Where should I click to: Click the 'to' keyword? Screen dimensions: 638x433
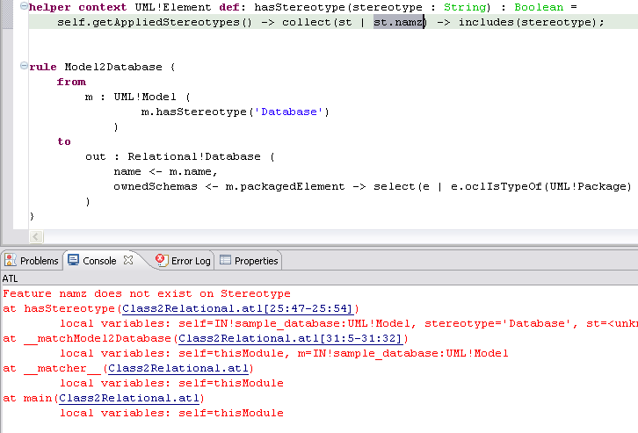click(64, 141)
